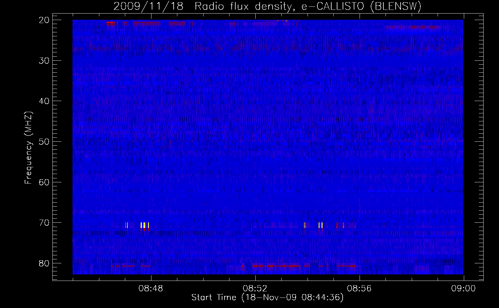Click the 09:00 time tick label
499x308 pixels.
tap(464, 289)
